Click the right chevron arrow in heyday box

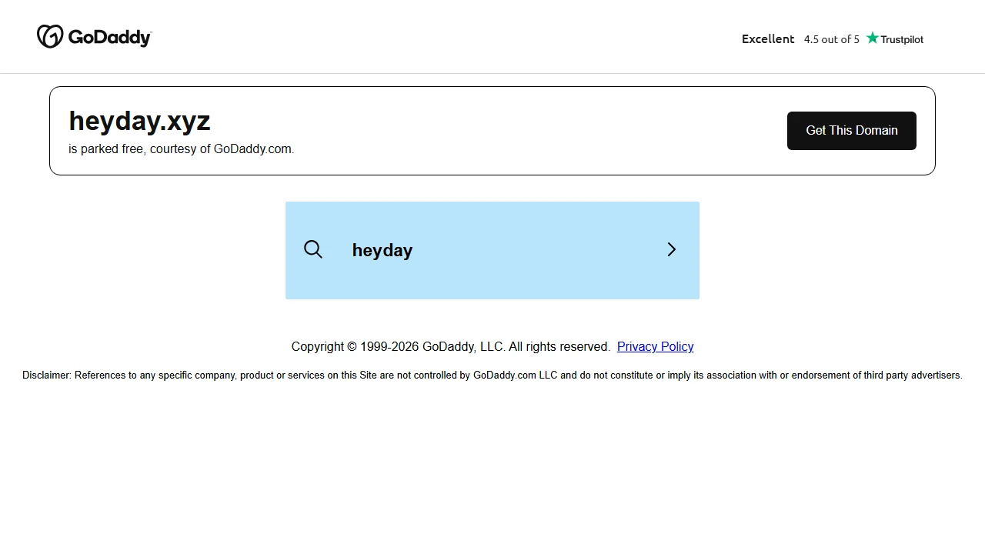point(672,249)
